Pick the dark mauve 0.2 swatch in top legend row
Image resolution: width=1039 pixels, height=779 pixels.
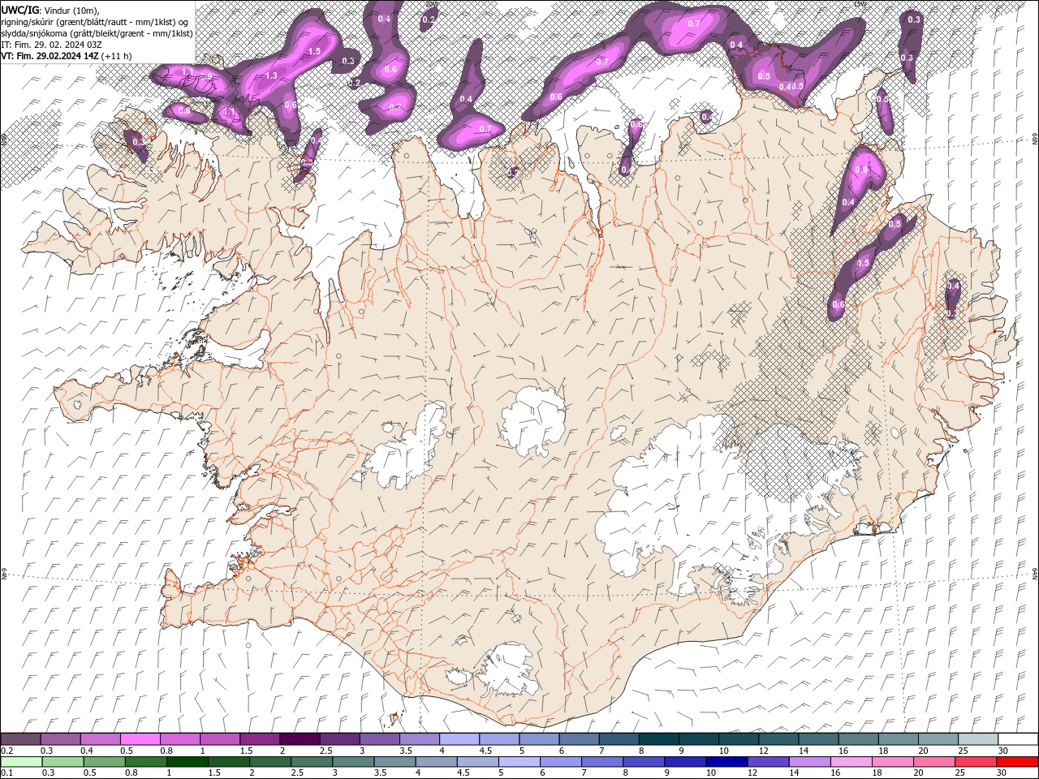[x=20, y=739]
